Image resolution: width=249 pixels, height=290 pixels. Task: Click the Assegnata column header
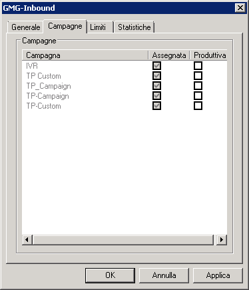pyautogui.click(x=169, y=55)
